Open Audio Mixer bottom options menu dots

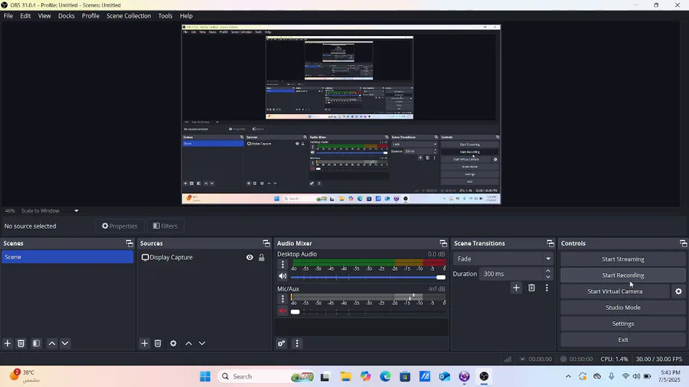tap(297, 343)
